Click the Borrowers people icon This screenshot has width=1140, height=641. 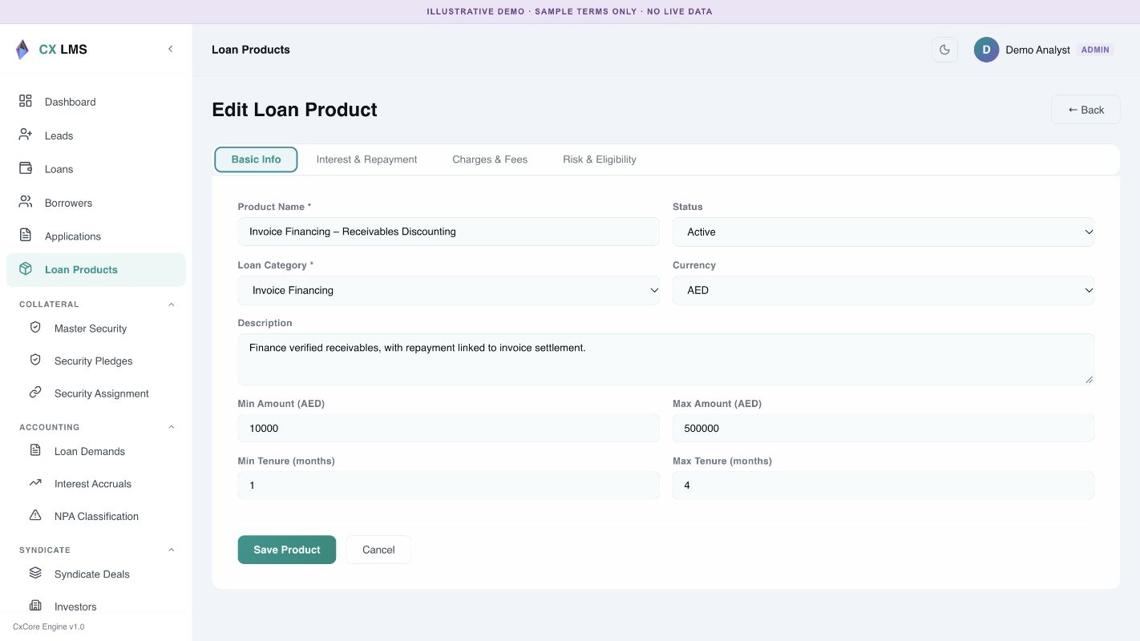pyautogui.click(x=26, y=202)
